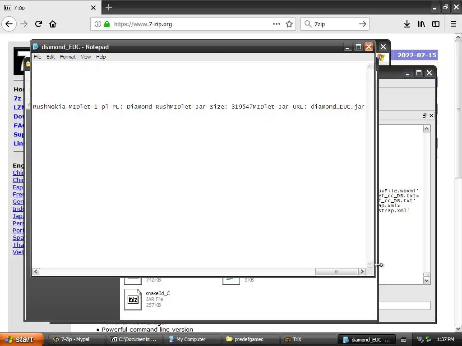
Task: Close the TriX docked log panel
Action: pyautogui.click(x=431, y=116)
